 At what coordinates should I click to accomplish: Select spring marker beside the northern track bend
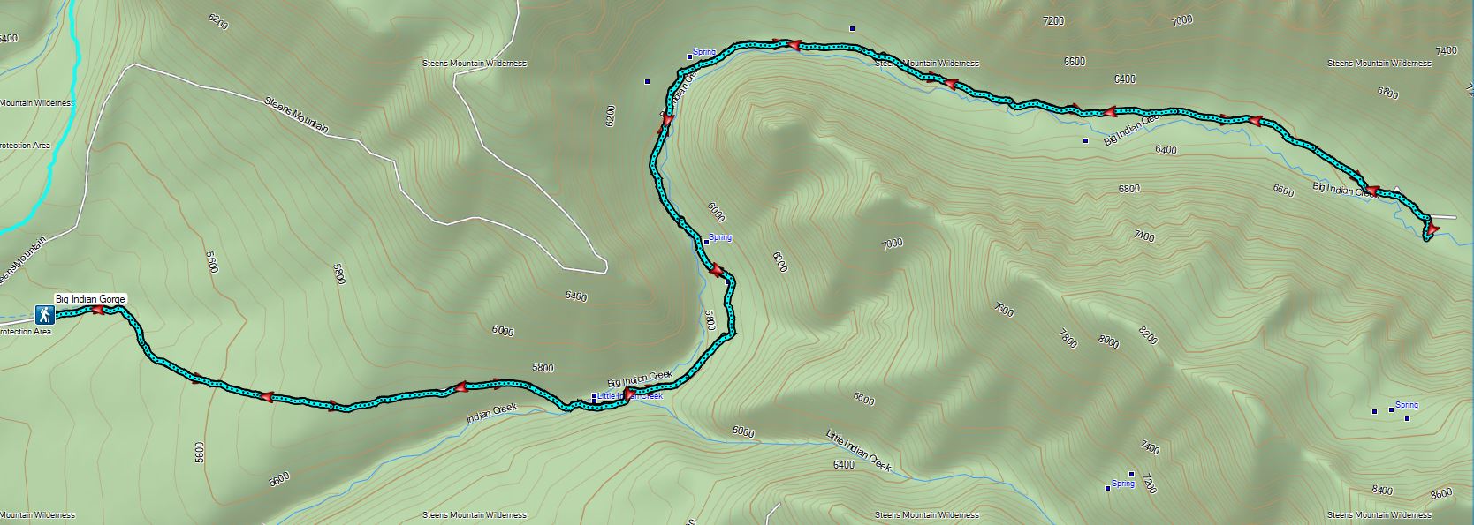[x=690, y=57]
